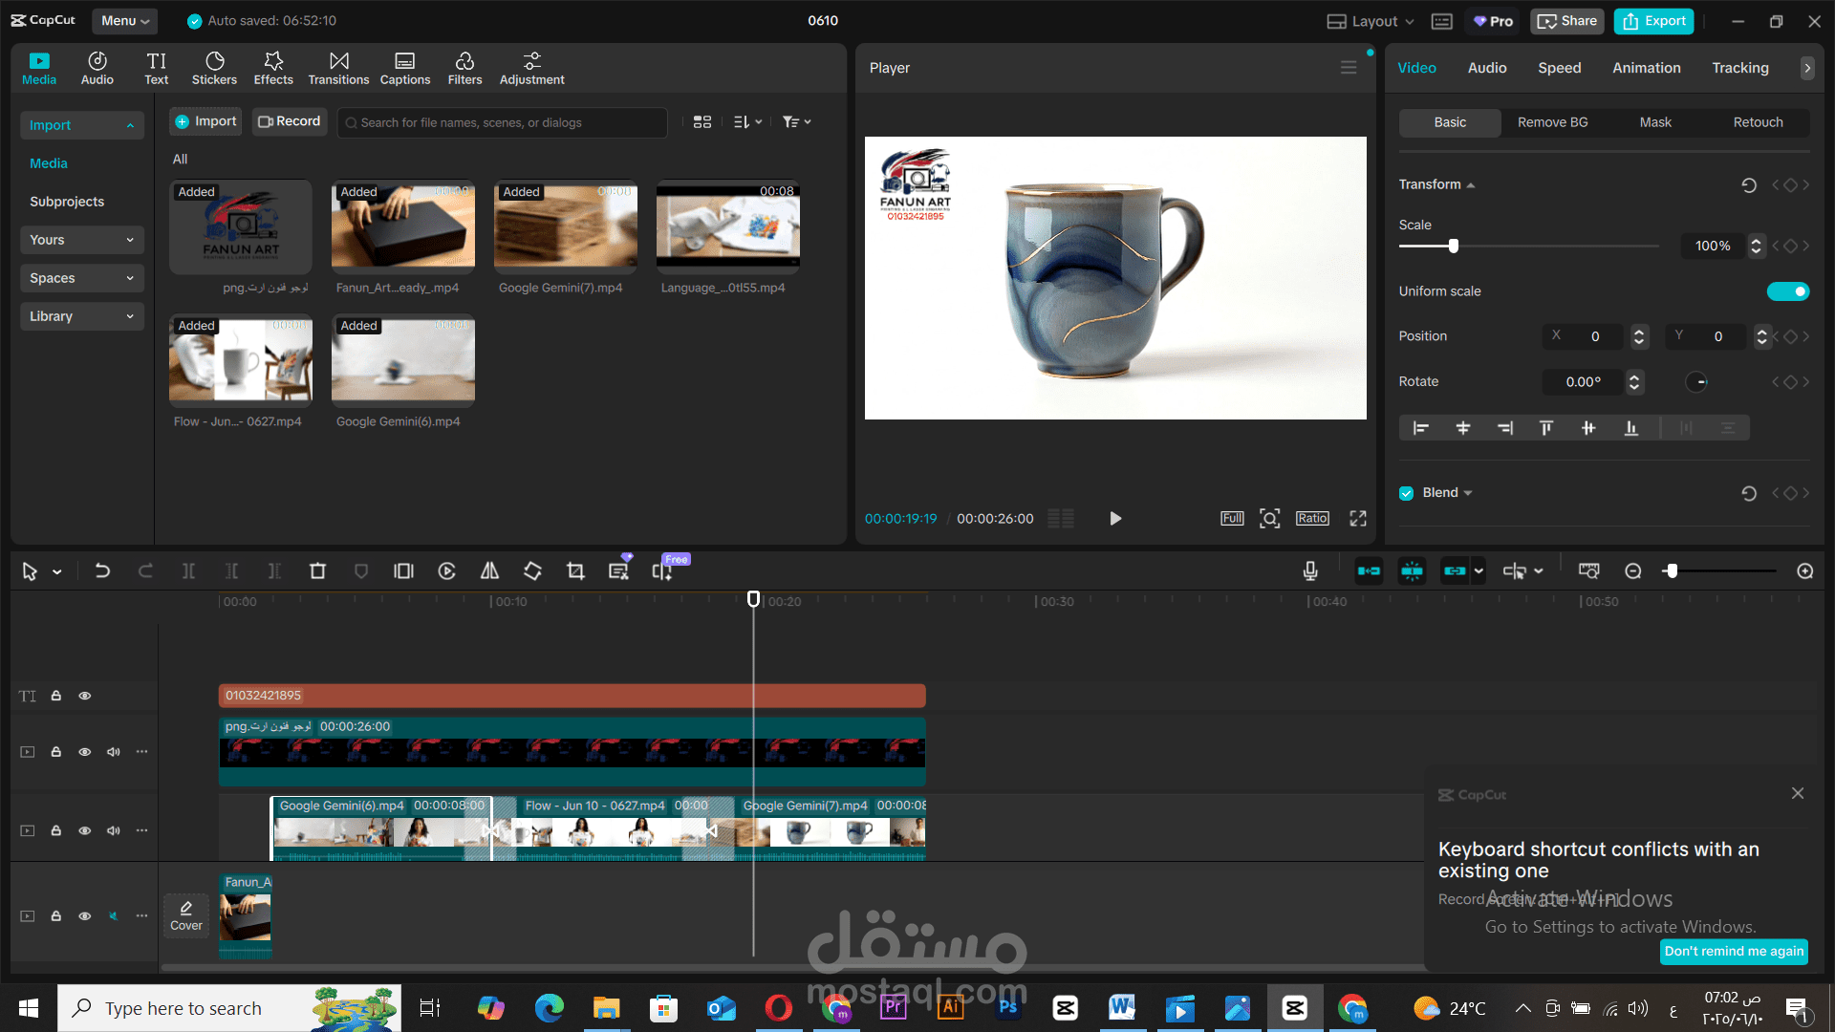Click the undo arrow icon

[102, 571]
